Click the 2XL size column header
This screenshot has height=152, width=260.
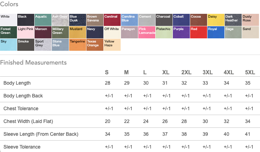(x=187, y=72)
